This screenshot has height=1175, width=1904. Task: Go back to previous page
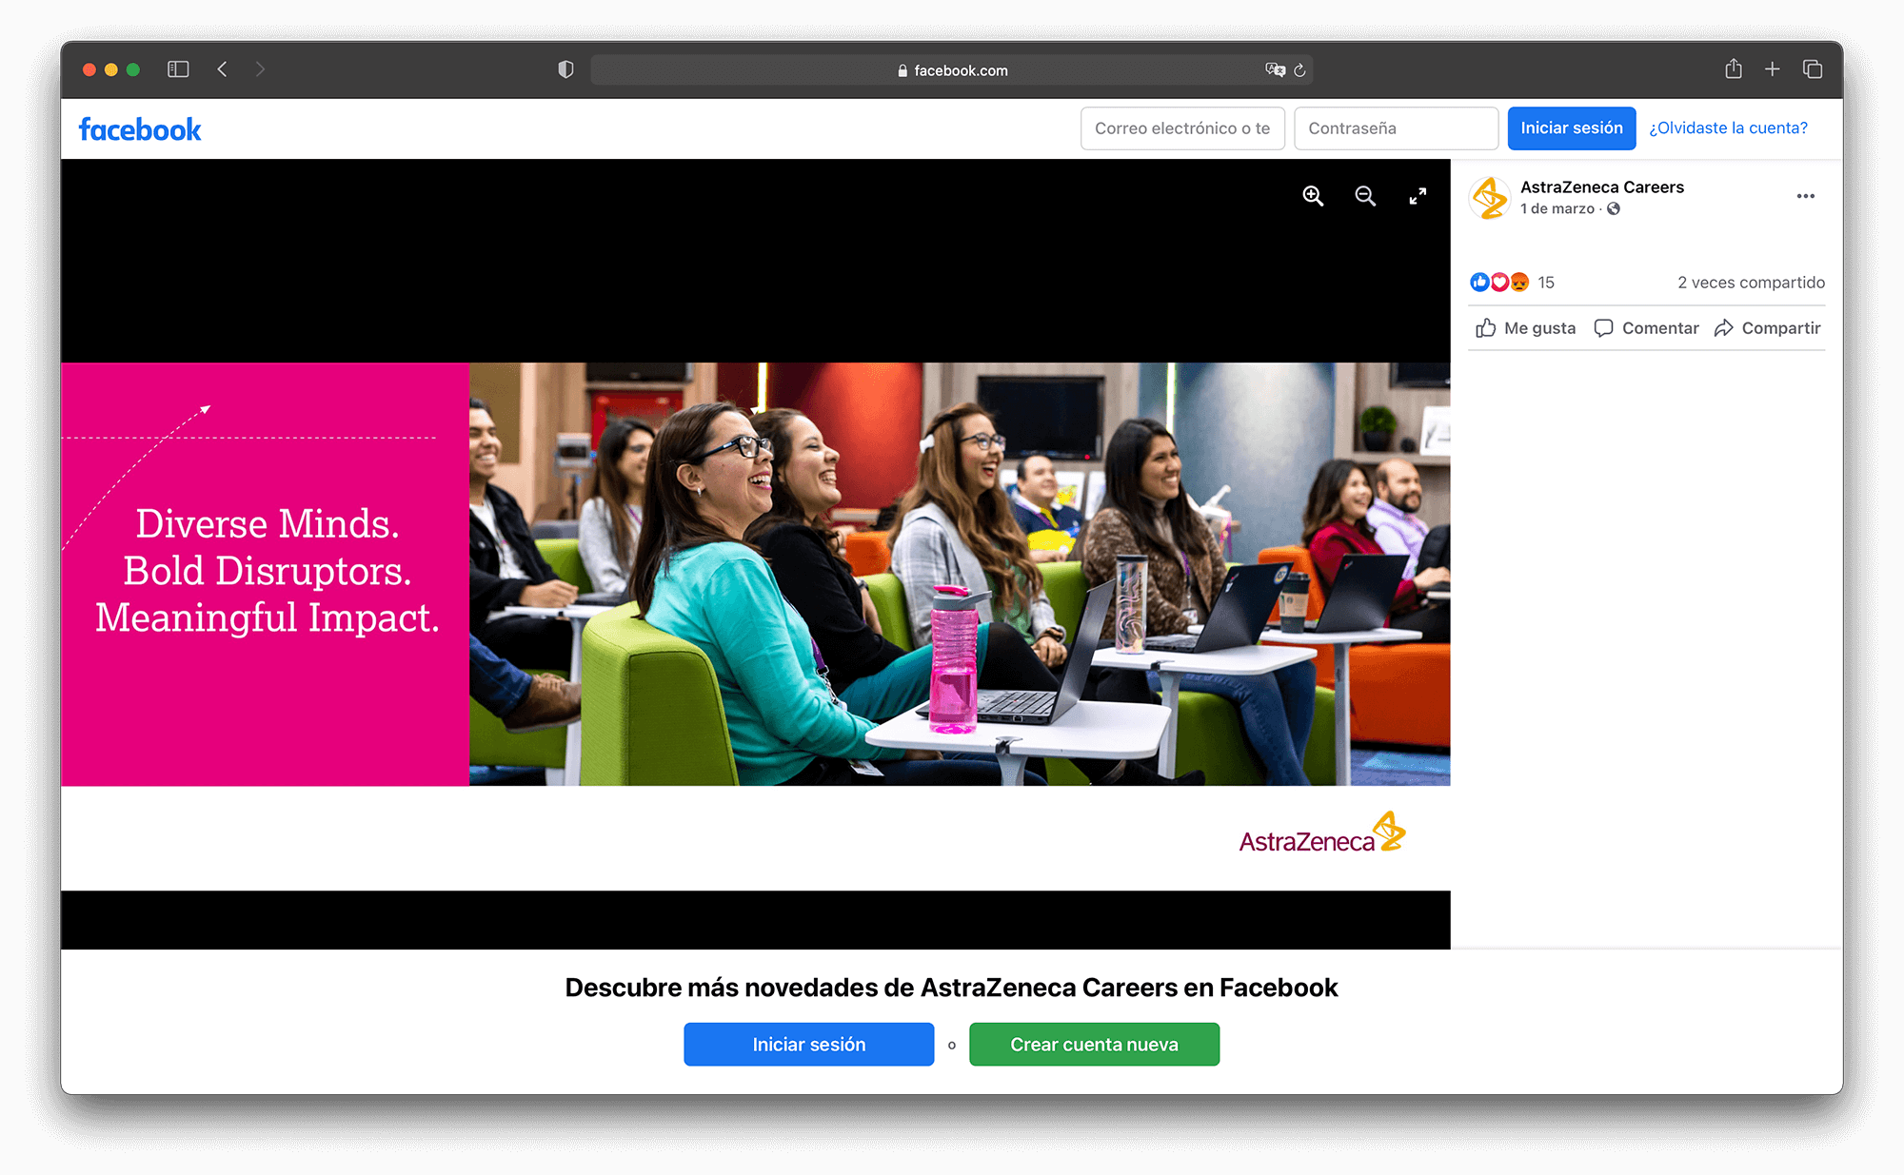point(222,69)
